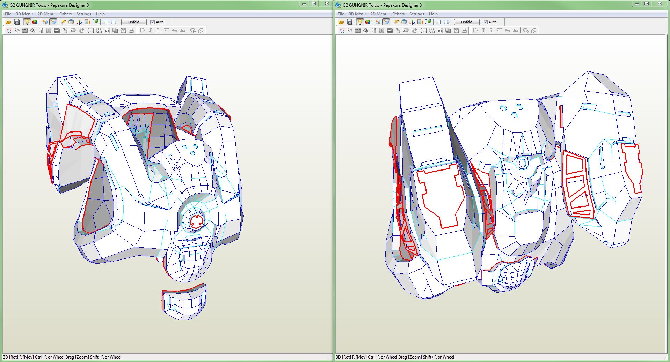Click the printer icon in left window
Viewport: 670px width, 362px height.
click(131, 31)
